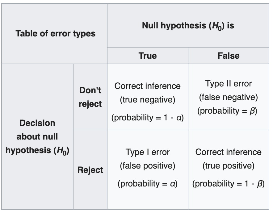
Task: Click the '(false negative)' label
Action: tap(229, 97)
